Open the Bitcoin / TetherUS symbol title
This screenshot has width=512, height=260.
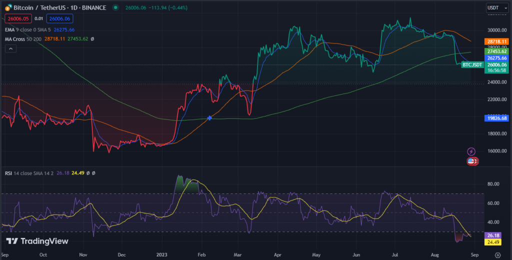60,7
